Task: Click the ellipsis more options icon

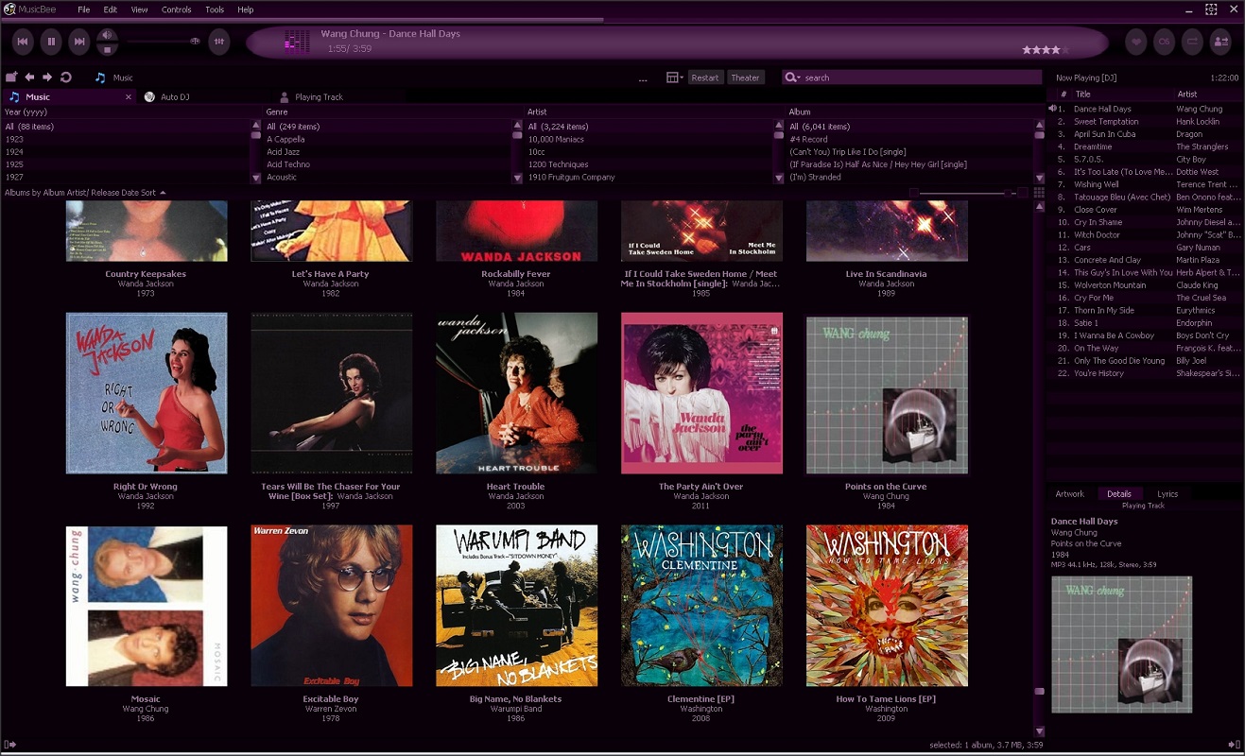Action: [x=643, y=79]
